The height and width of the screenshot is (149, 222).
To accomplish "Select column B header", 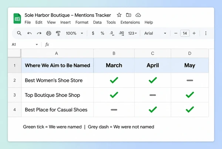I will tap(114, 53).
